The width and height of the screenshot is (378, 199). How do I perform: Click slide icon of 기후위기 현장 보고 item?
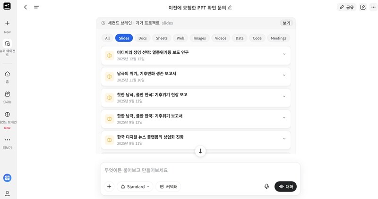110,98
